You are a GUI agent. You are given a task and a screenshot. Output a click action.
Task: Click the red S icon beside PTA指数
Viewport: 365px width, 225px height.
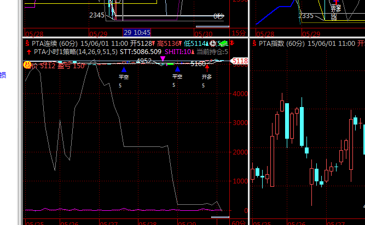click(253, 43)
